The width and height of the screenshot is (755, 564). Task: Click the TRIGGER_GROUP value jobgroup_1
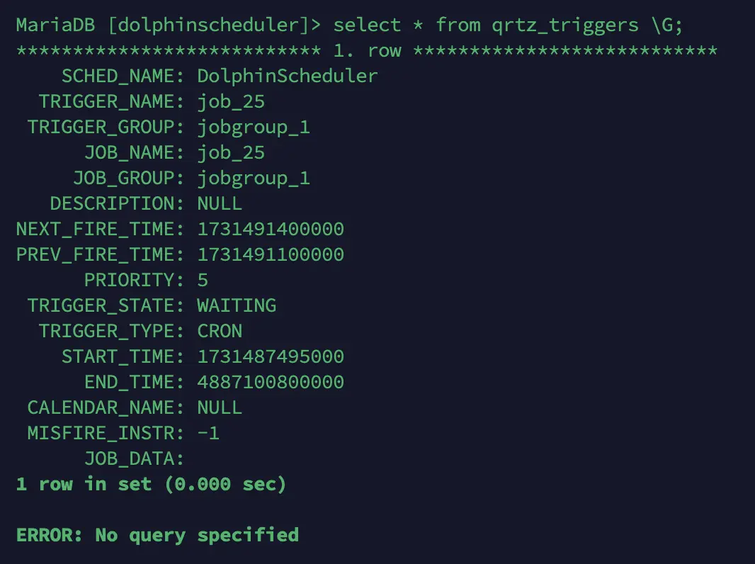click(x=253, y=127)
